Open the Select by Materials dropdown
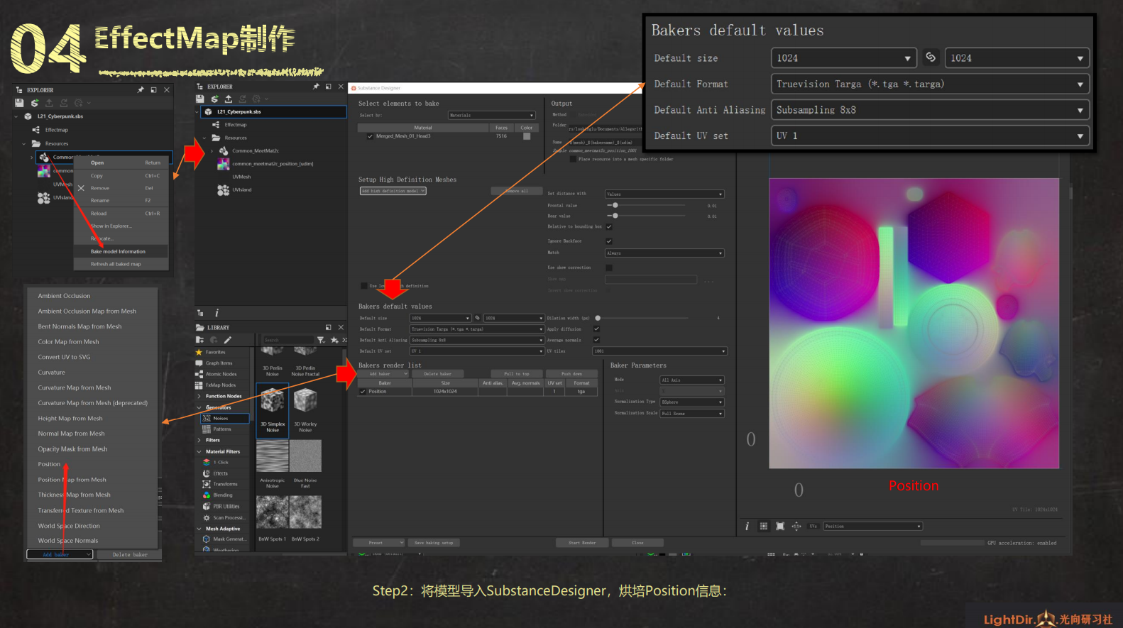Image resolution: width=1123 pixels, height=628 pixels. tap(491, 115)
